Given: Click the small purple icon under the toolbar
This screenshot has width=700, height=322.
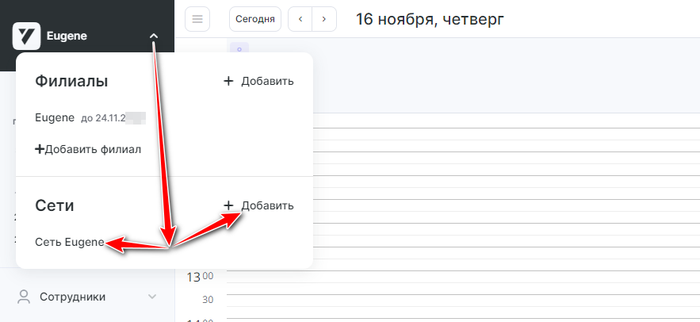Looking at the screenshot, I should tap(239, 48).
